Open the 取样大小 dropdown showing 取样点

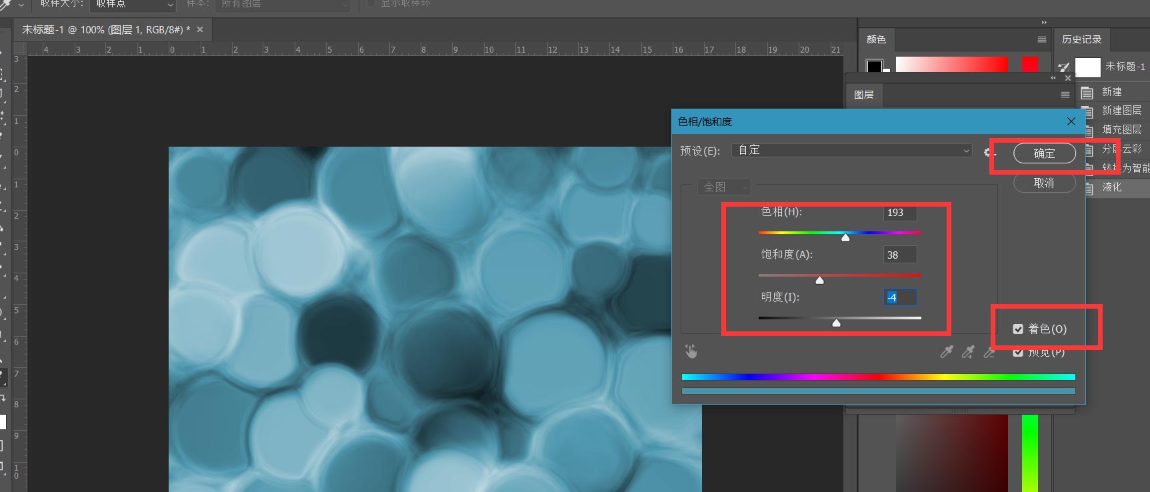click(133, 4)
